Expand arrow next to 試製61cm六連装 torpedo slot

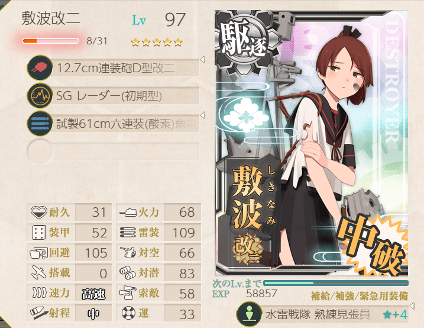click(x=202, y=115)
